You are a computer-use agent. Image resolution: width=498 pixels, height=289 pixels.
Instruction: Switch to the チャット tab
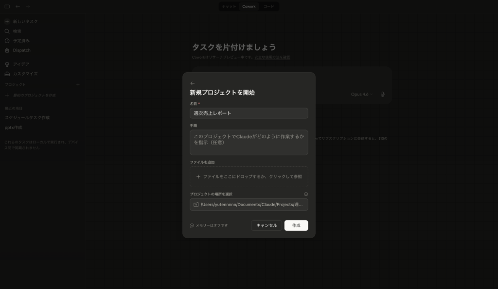229,6
